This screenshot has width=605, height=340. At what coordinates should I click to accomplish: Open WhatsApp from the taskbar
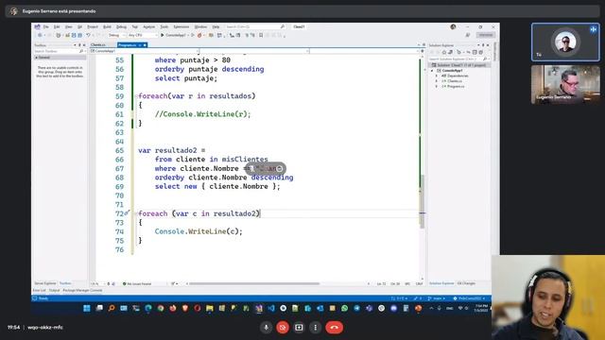click(x=344, y=308)
